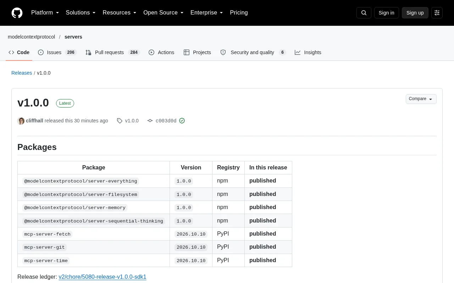Viewport: 454px width, 283px height.
Task: Click the tag icon beside v1.0.0
Action: pos(120,121)
